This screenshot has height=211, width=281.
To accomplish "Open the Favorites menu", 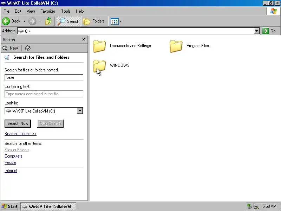I will 48,11.
